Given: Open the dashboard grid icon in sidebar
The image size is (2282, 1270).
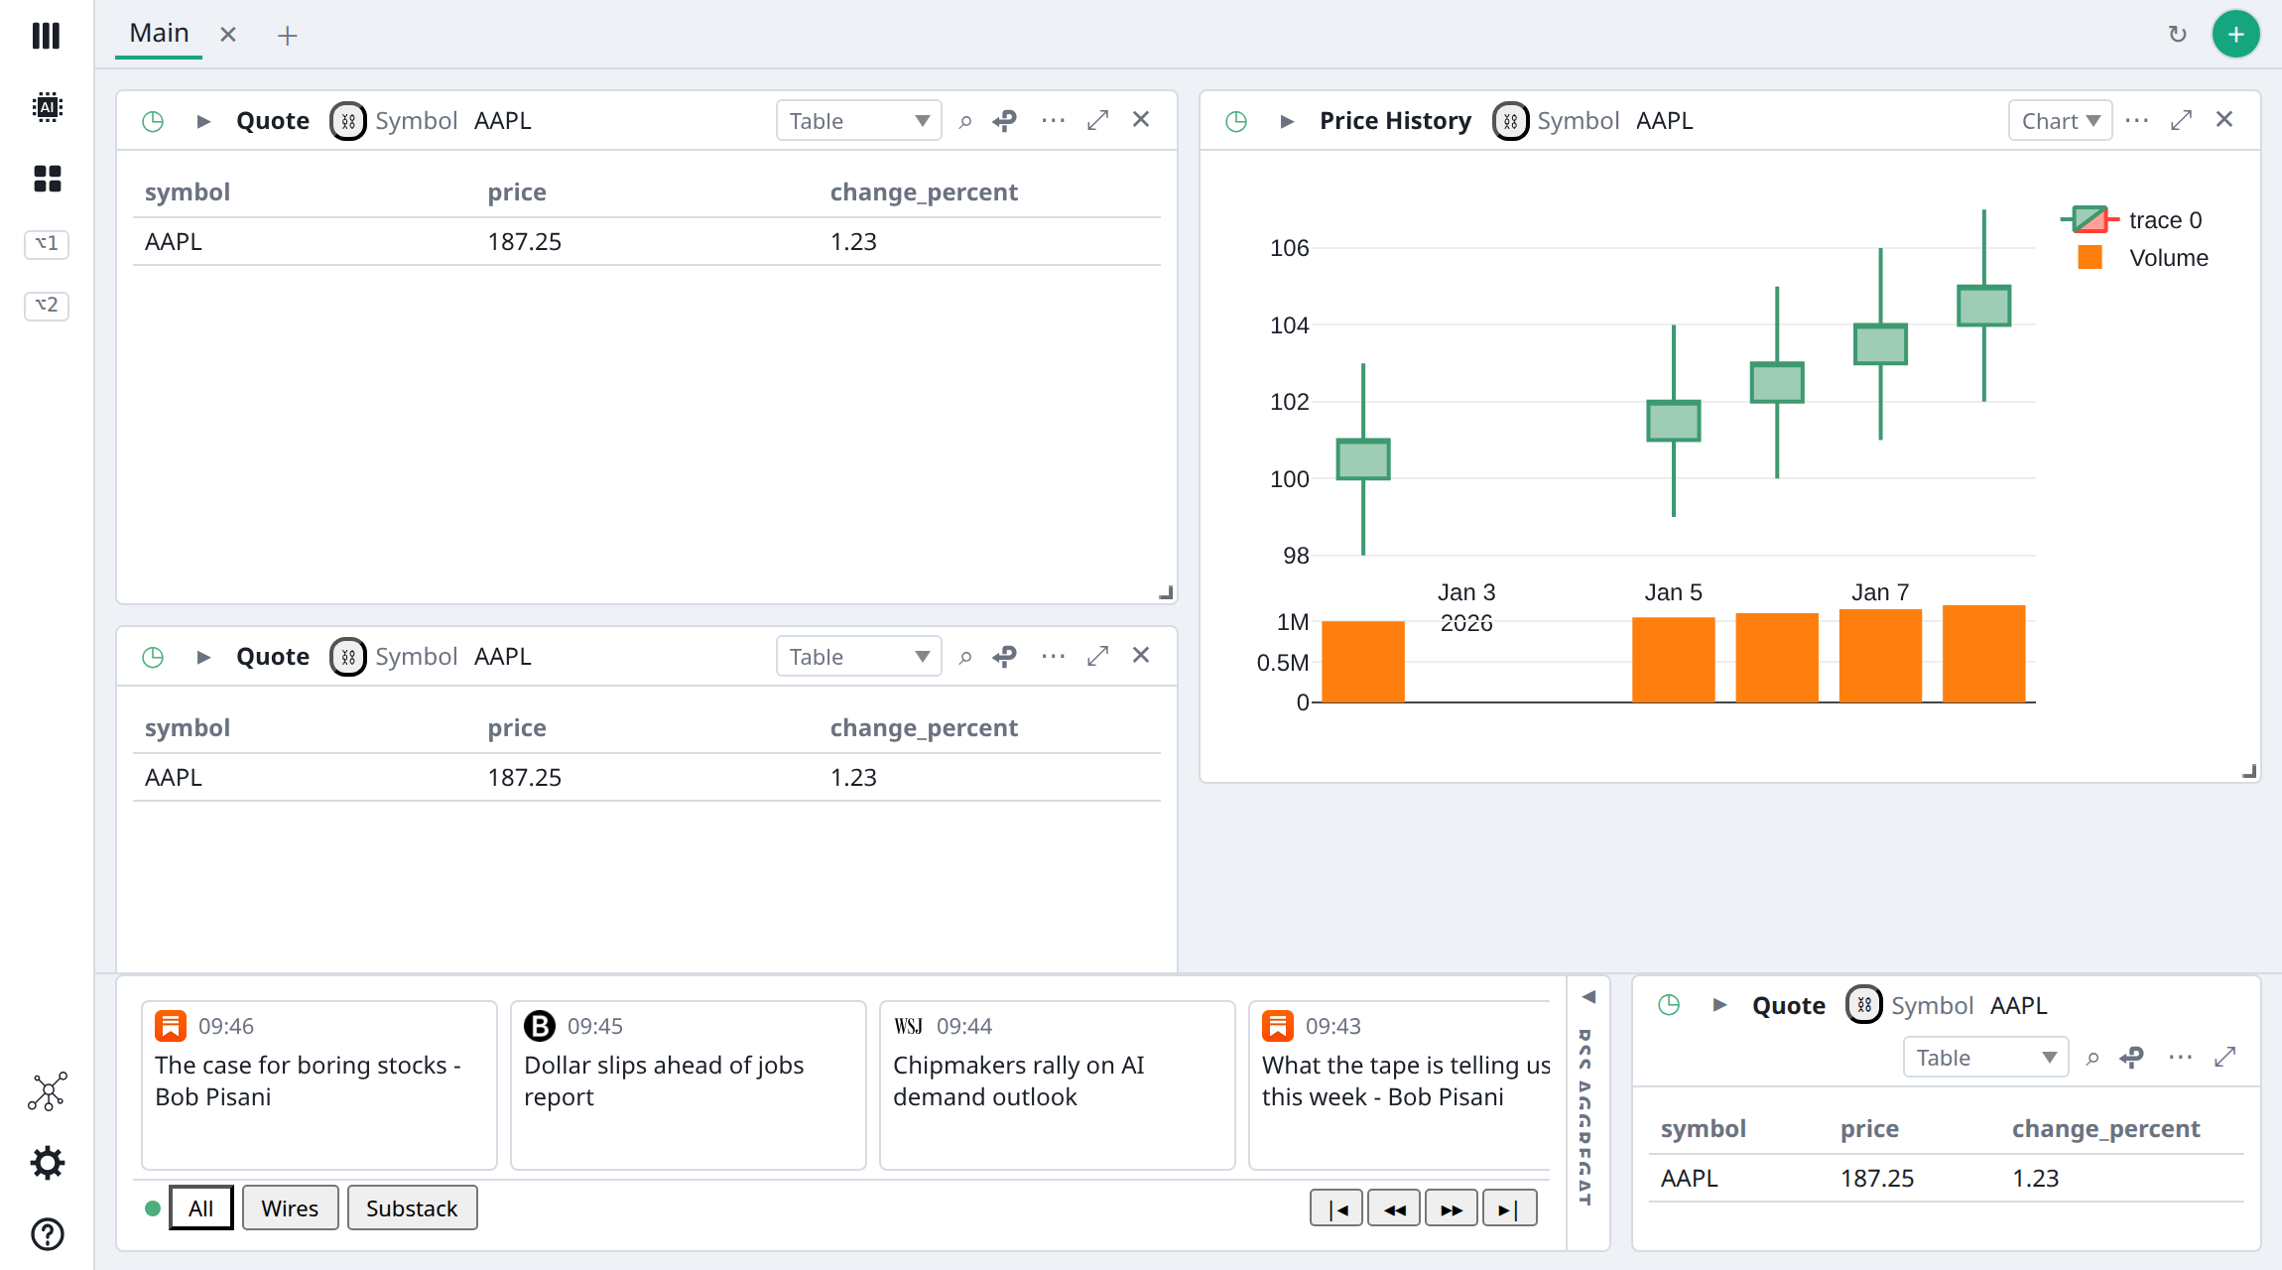Looking at the screenshot, I should 47,179.
